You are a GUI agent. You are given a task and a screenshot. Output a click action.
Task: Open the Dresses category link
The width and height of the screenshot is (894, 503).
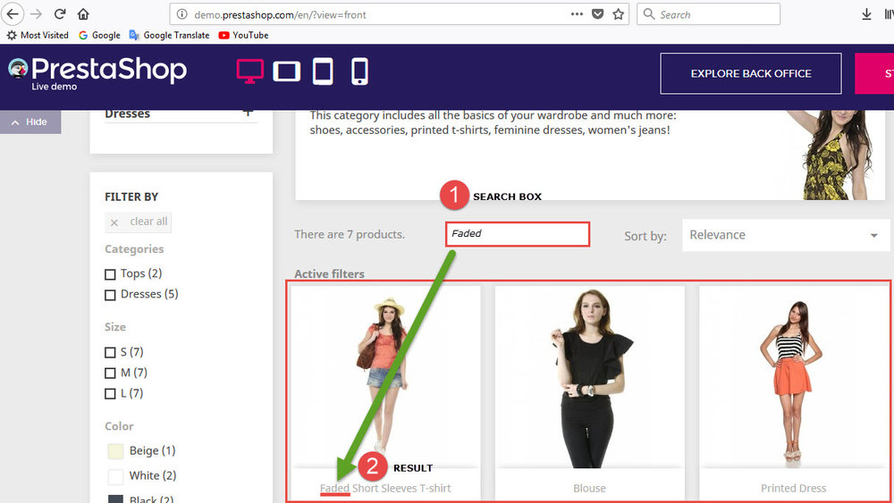point(127,114)
